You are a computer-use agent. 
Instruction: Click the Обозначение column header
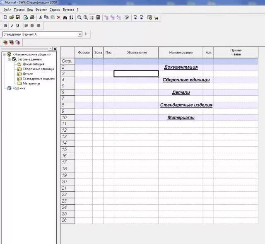coord(136,53)
